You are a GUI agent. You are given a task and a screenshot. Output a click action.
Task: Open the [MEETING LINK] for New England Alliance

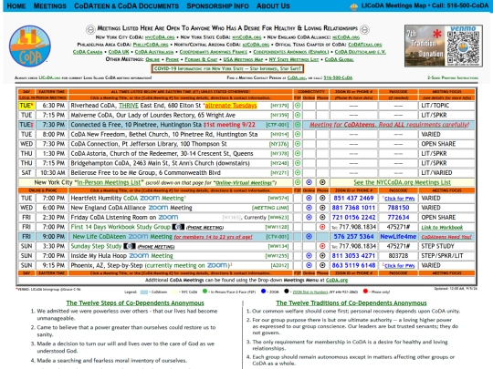point(270,208)
